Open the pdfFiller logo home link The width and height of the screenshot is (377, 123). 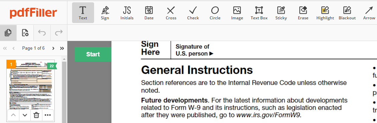pyautogui.click(x=33, y=13)
